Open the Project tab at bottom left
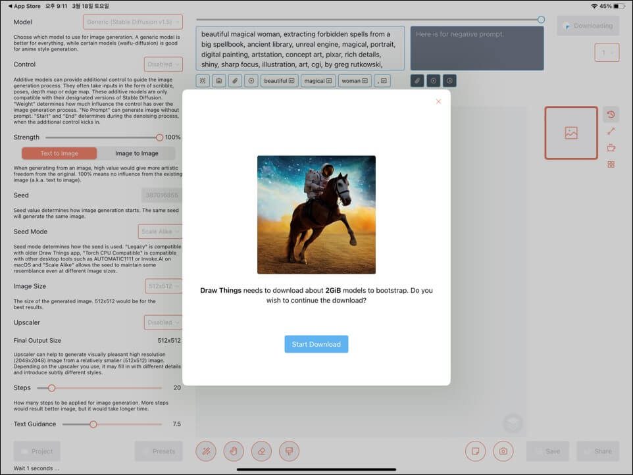 coord(37,451)
